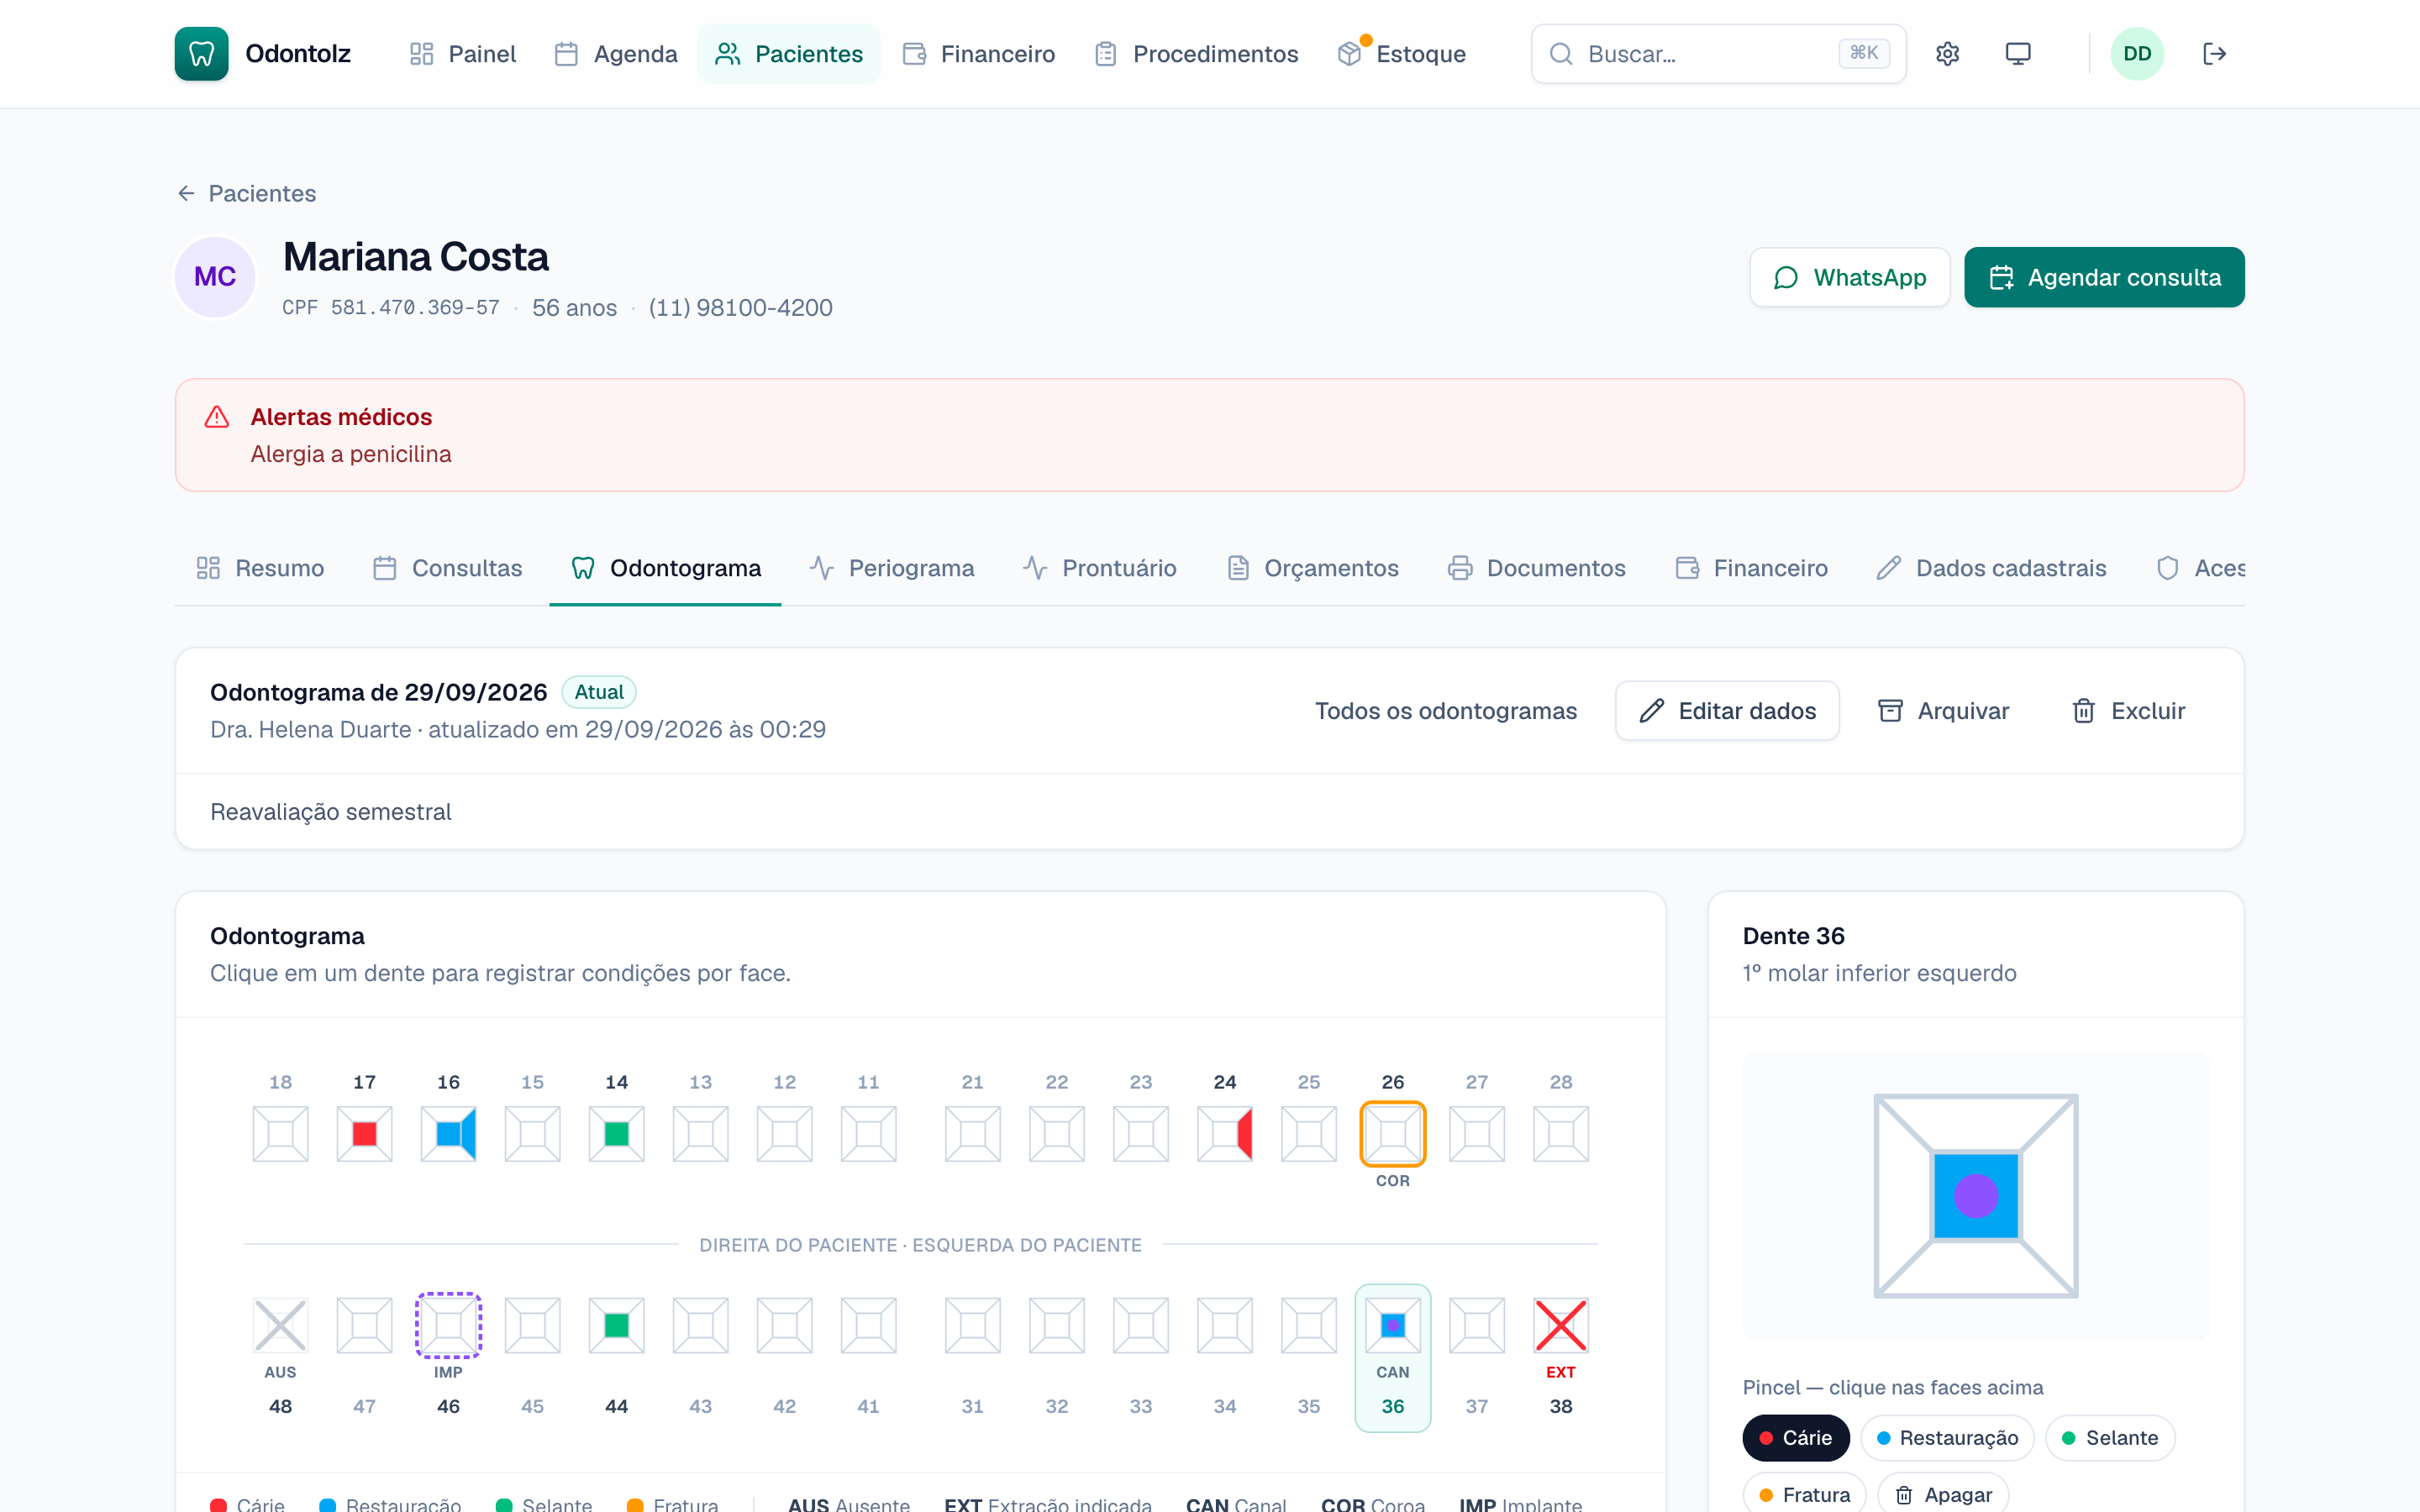Choose the Restauração brush
Screen dimensions: 2420x1512
coord(1946,1438)
